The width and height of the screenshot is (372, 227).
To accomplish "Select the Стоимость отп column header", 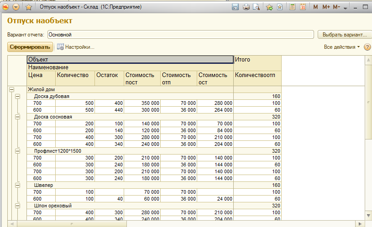I will click(x=178, y=78).
